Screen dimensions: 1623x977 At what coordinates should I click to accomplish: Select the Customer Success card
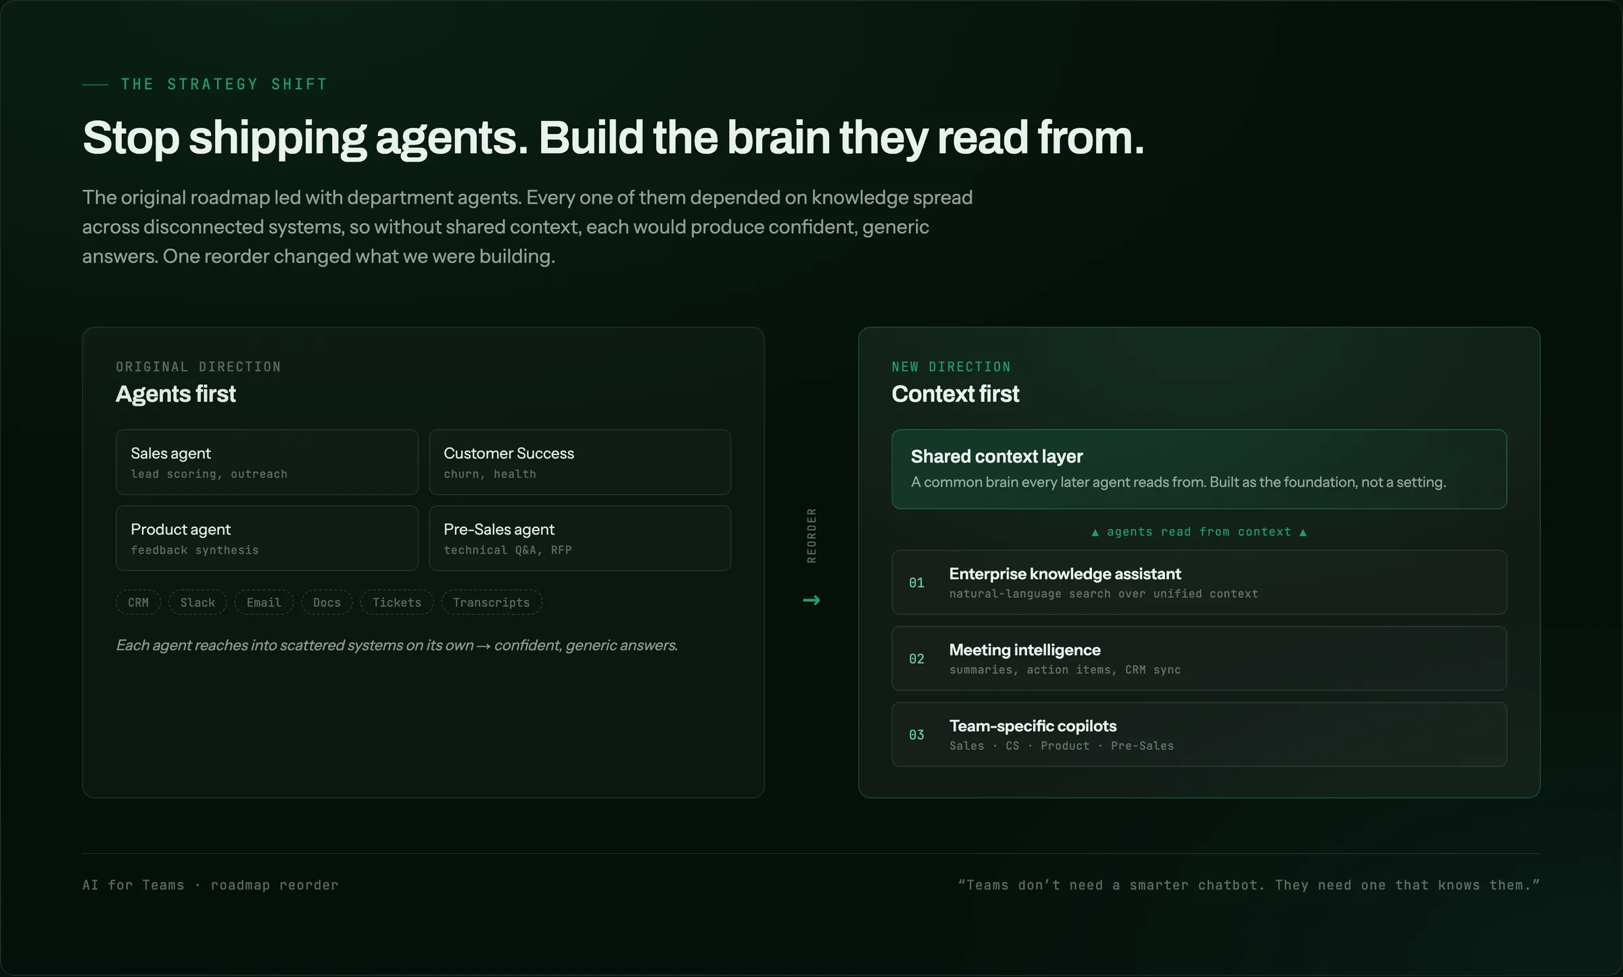tap(580, 462)
